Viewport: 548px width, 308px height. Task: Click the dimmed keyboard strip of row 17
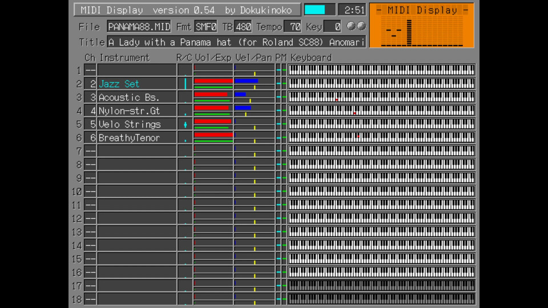(381, 286)
